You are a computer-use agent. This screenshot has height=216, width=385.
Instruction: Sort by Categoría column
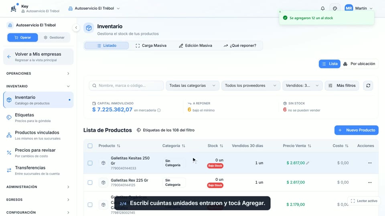(x=174, y=146)
